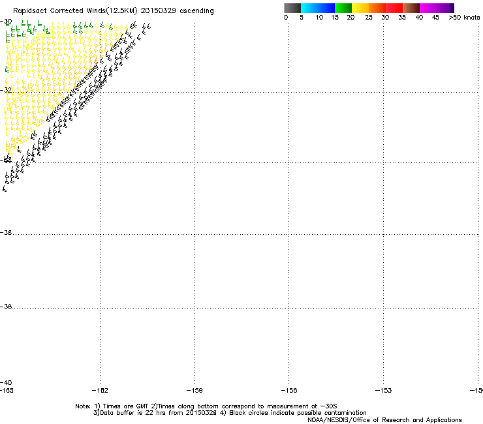Click the '10' legend scale label
Viewport: 483px width, 424px height.
(319, 18)
